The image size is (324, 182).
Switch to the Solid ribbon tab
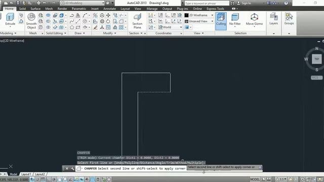click(x=22, y=9)
